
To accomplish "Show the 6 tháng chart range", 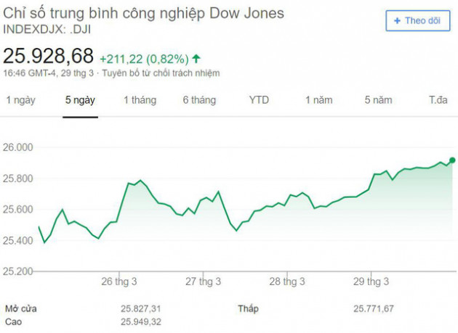I will point(199,100).
